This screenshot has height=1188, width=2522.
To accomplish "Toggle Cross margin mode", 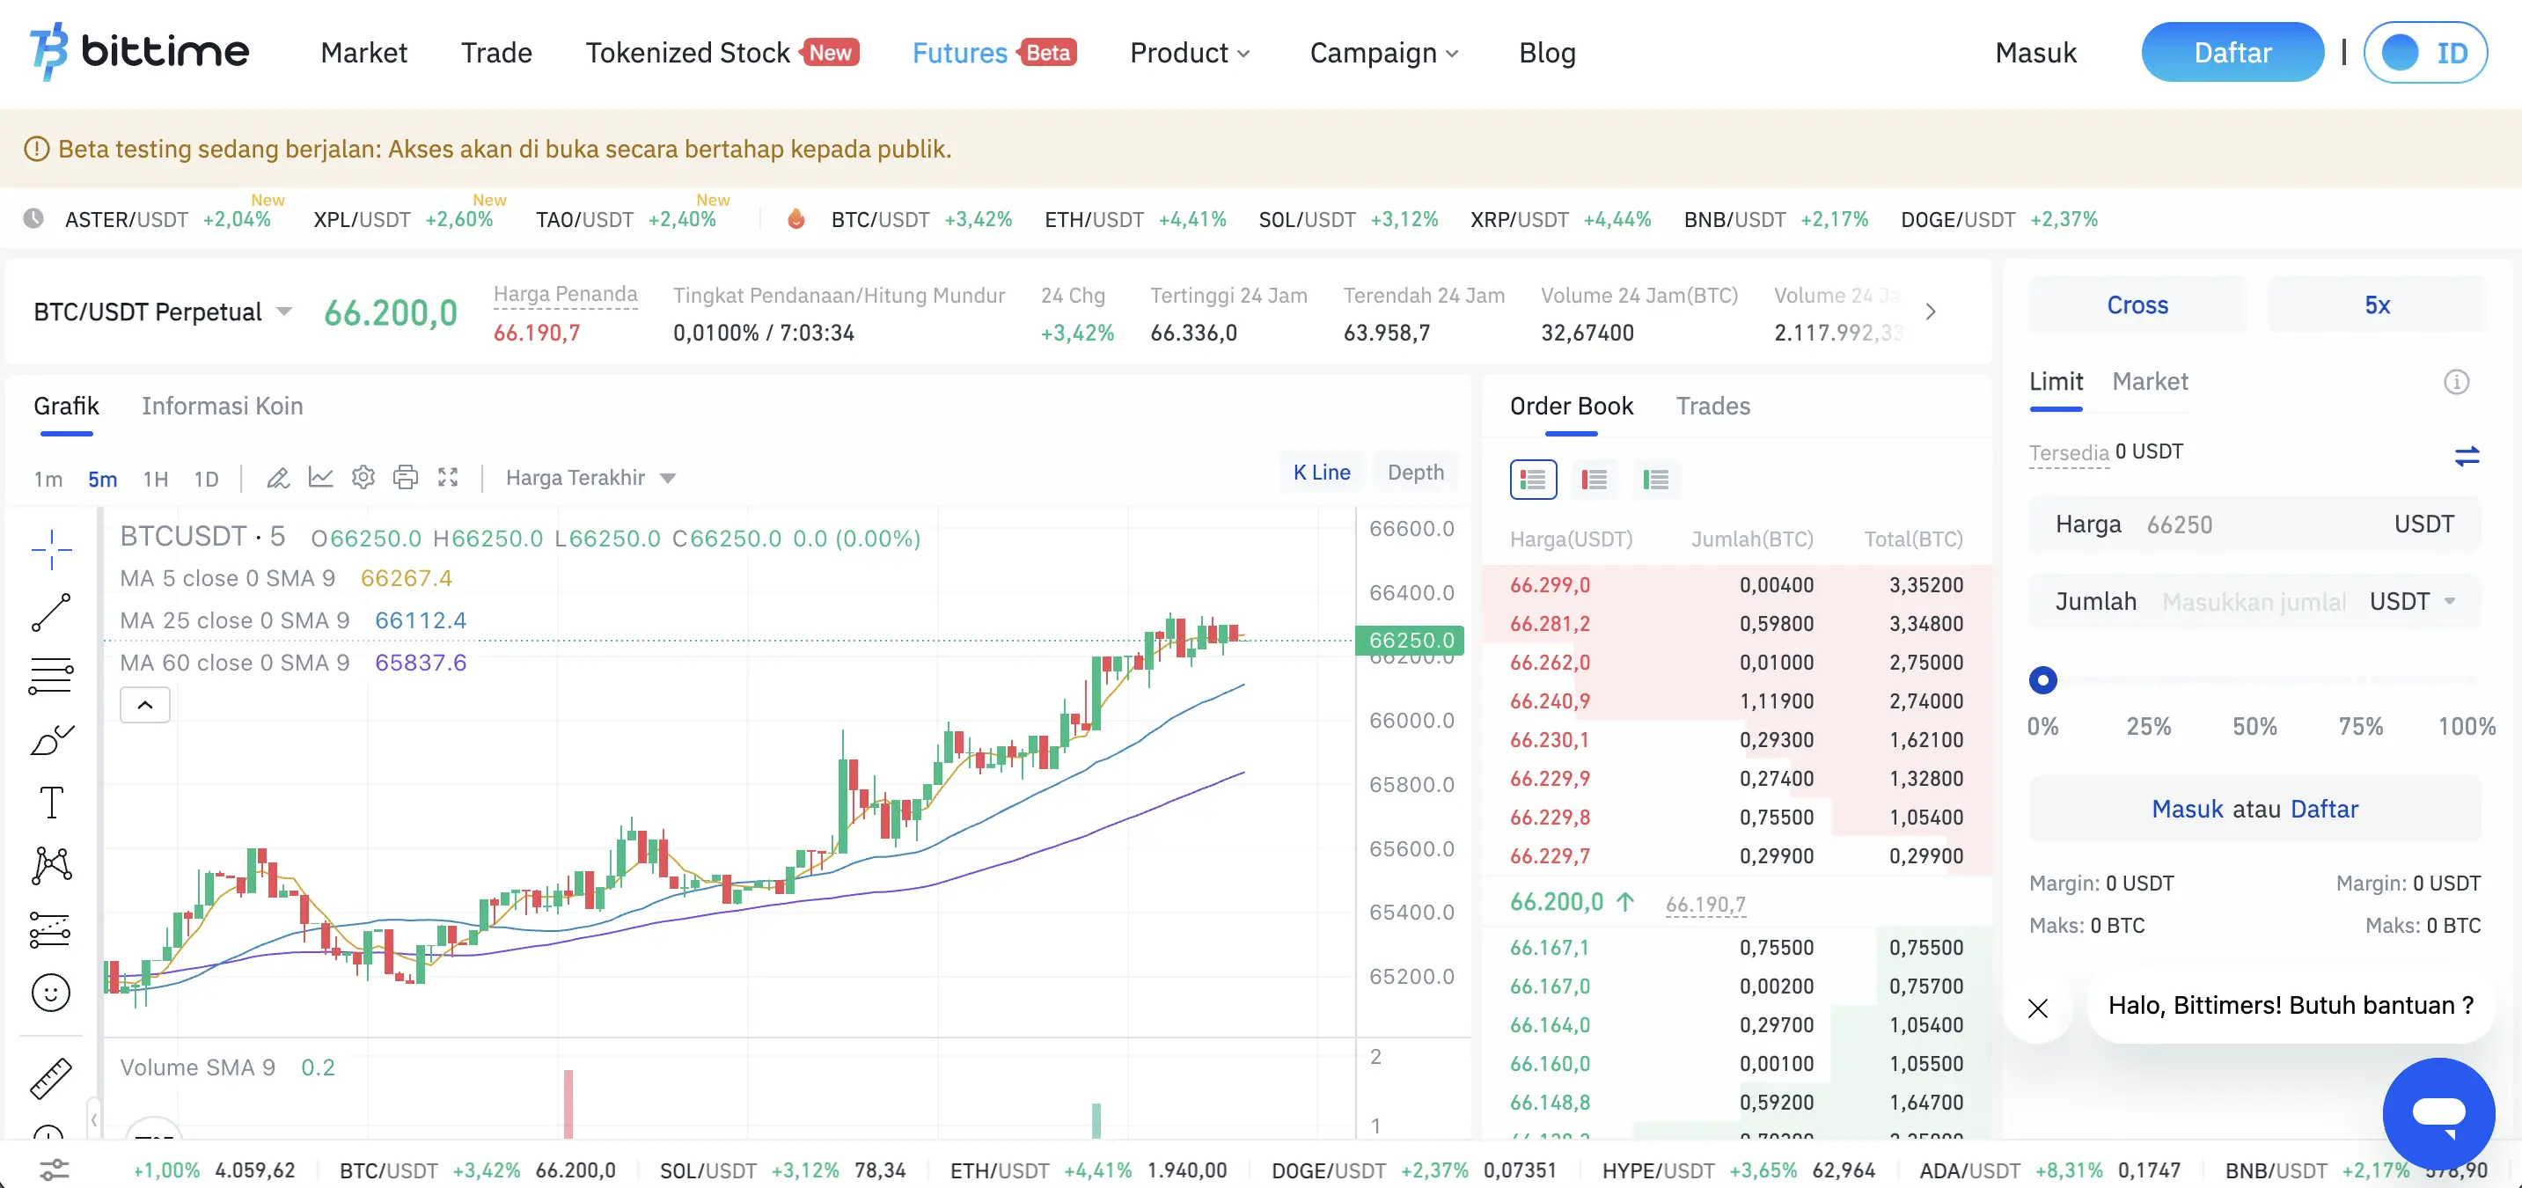I will point(2137,305).
